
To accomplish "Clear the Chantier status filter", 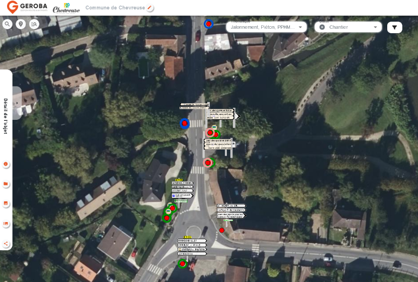I will (322, 27).
